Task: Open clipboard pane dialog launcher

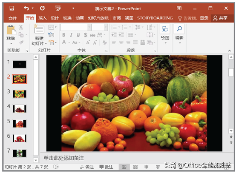Action: pos(27,51)
